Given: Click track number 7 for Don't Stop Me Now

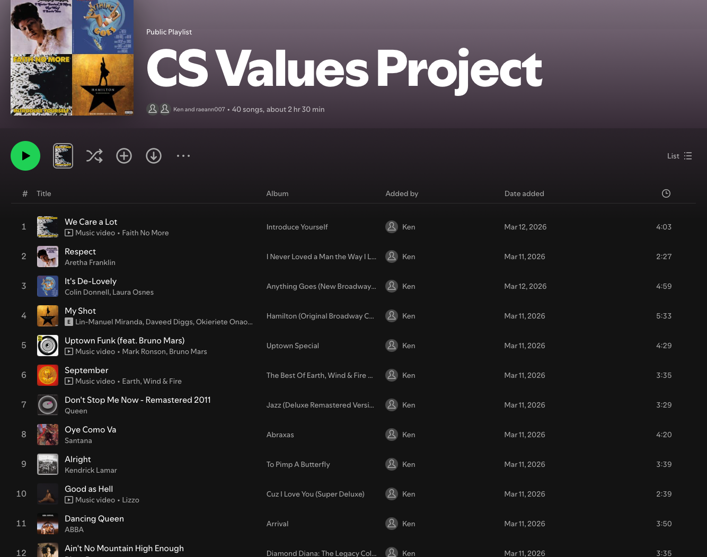Looking at the screenshot, I should (24, 405).
